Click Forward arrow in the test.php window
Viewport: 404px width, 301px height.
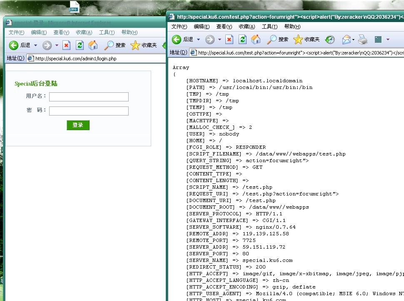[x=210, y=39]
